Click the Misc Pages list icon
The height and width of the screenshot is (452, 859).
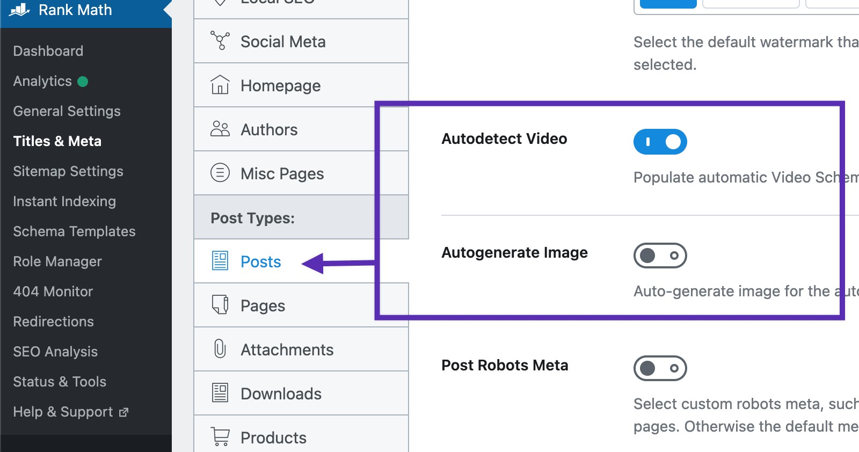tap(220, 173)
